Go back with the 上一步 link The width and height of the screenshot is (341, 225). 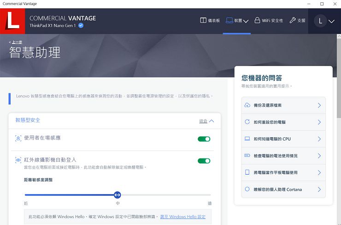coord(17,42)
